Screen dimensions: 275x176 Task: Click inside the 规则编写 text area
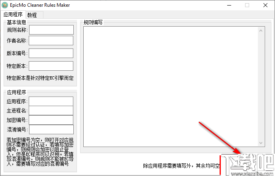(x=170, y=87)
